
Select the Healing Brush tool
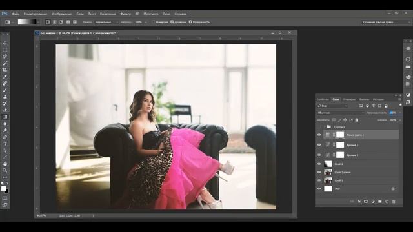pos(5,83)
